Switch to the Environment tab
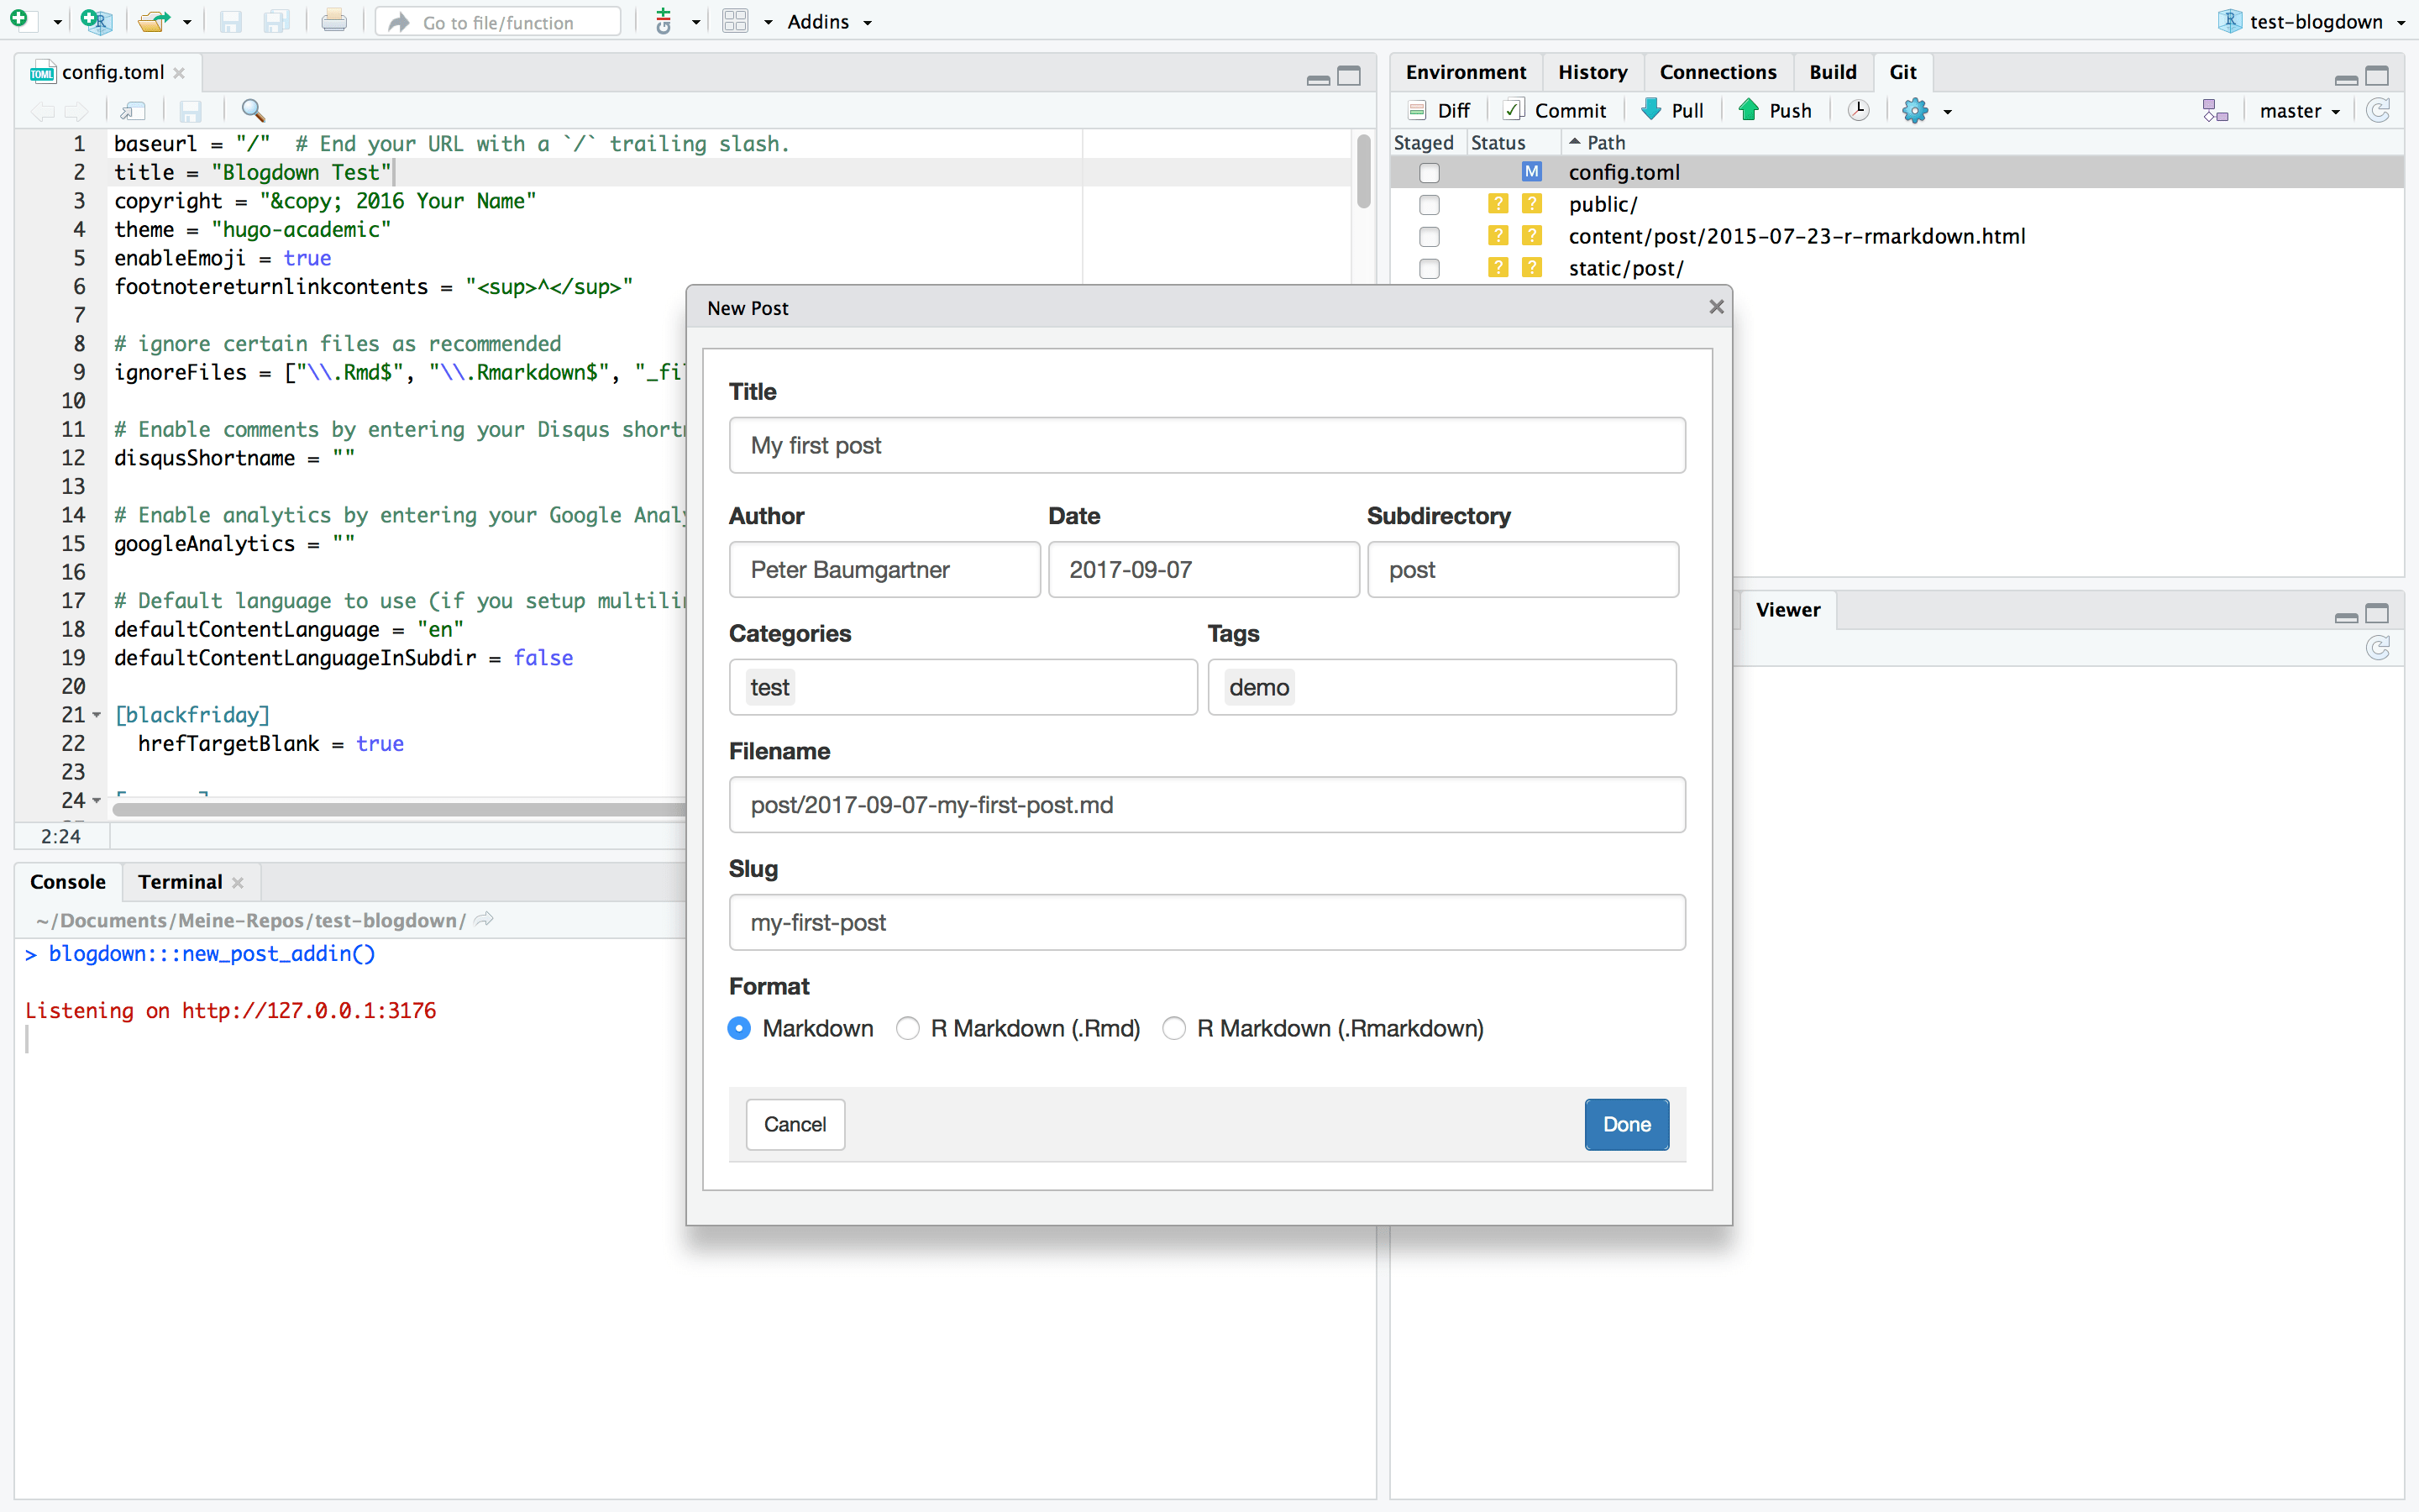This screenshot has width=2419, height=1512. [1466, 72]
